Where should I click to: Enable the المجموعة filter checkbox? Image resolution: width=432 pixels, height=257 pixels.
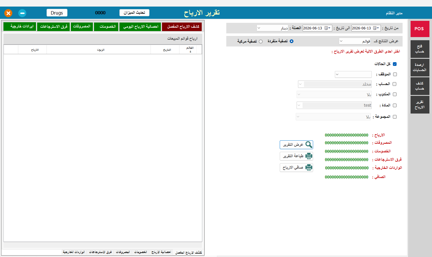tap(395, 117)
